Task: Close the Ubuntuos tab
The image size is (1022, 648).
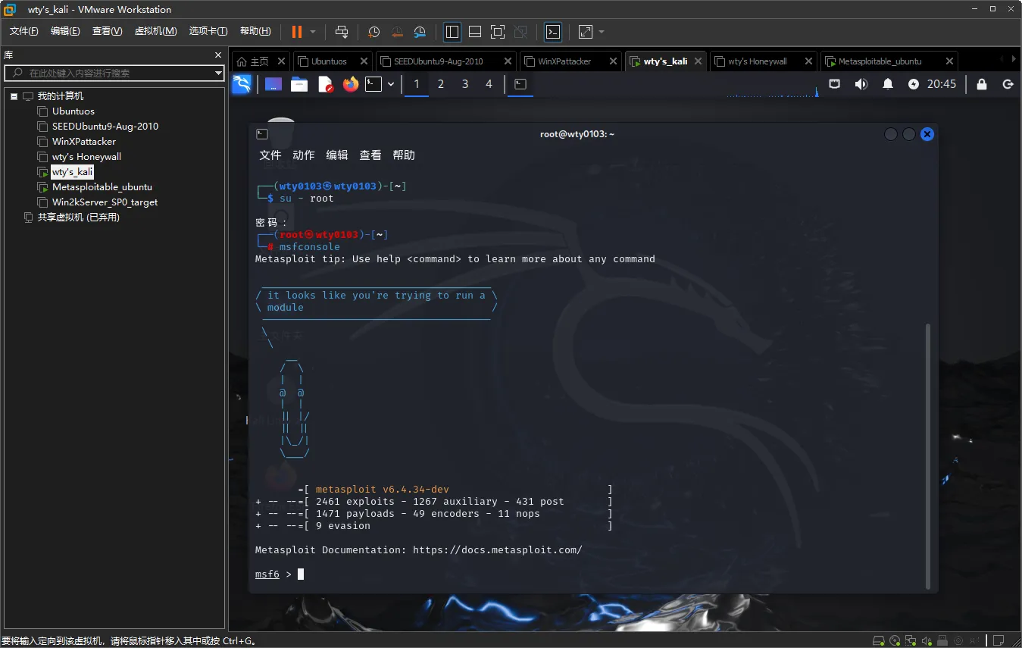Action: click(x=364, y=61)
